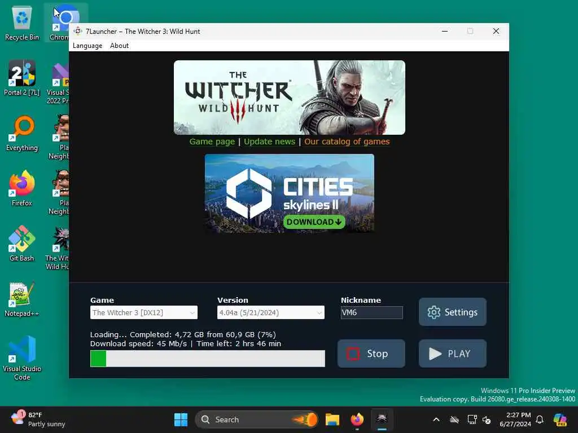Click the taskbar Search box

[x=257, y=419]
